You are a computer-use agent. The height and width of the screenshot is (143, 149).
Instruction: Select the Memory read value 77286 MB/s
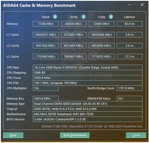pos(46,24)
